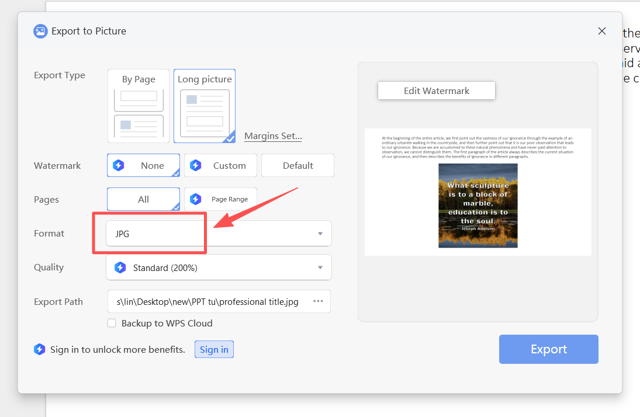The width and height of the screenshot is (640, 417).
Task: Click the three-dots browse icon in Export Path
Action: (x=318, y=301)
